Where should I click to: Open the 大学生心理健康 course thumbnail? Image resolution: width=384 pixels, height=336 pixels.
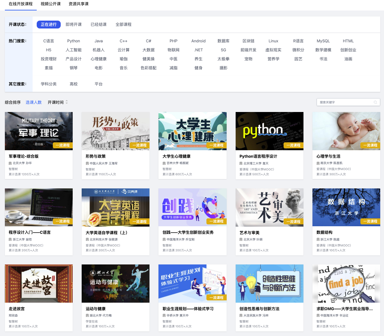[x=192, y=131]
